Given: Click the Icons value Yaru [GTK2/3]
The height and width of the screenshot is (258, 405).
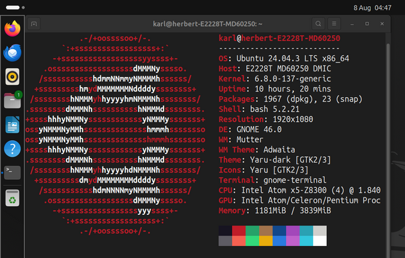Looking at the screenshot, I should coord(279,170).
